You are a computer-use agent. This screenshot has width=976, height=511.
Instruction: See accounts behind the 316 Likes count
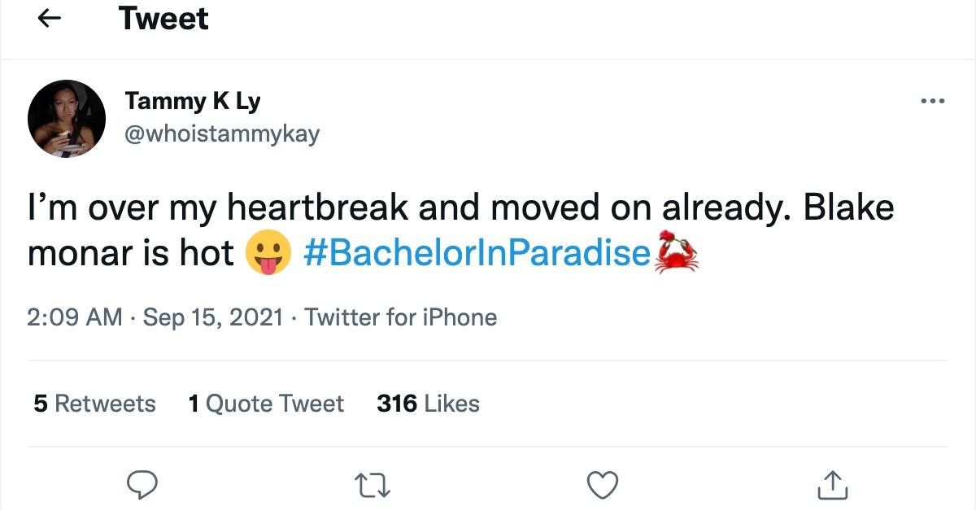coord(427,403)
